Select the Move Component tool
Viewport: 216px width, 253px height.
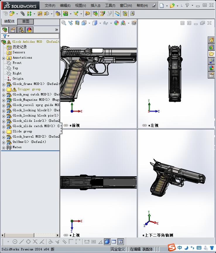click(47, 13)
